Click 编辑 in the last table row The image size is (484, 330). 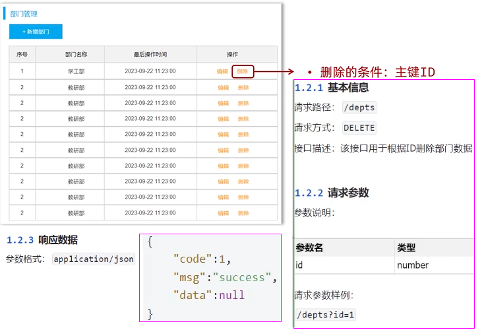click(x=222, y=213)
